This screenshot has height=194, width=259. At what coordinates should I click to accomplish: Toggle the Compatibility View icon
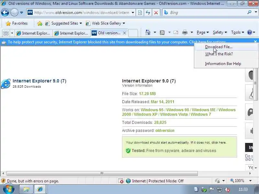tap(140, 13)
